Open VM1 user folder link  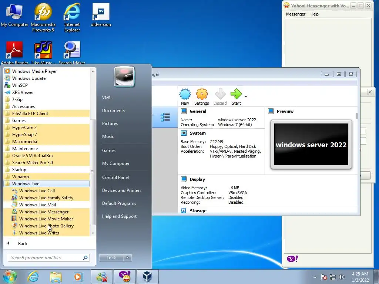(106, 98)
